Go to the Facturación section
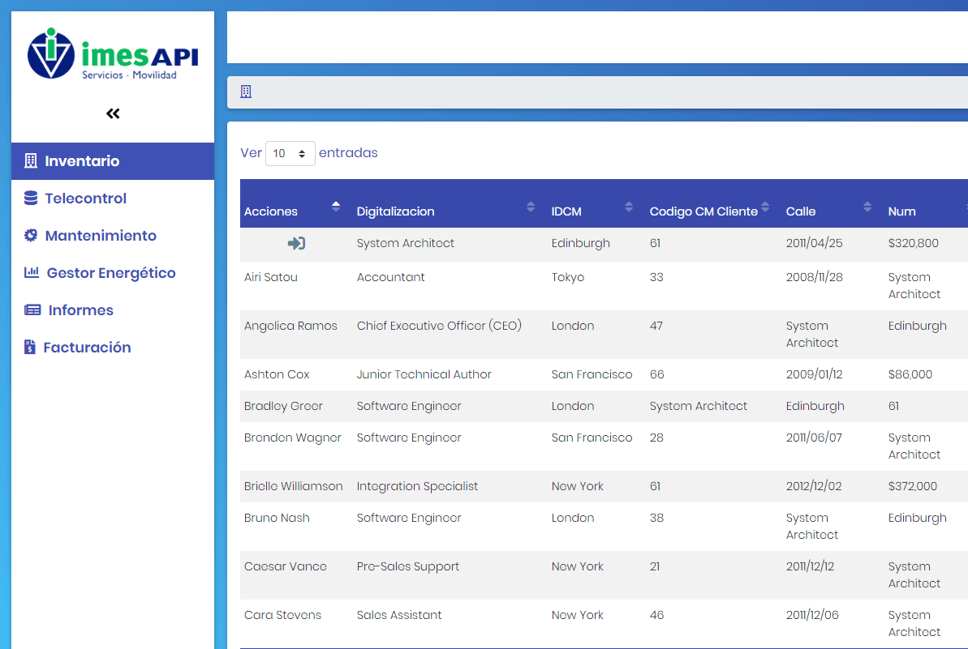Image resolution: width=968 pixels, height=649 pixels. pos(87,348)
